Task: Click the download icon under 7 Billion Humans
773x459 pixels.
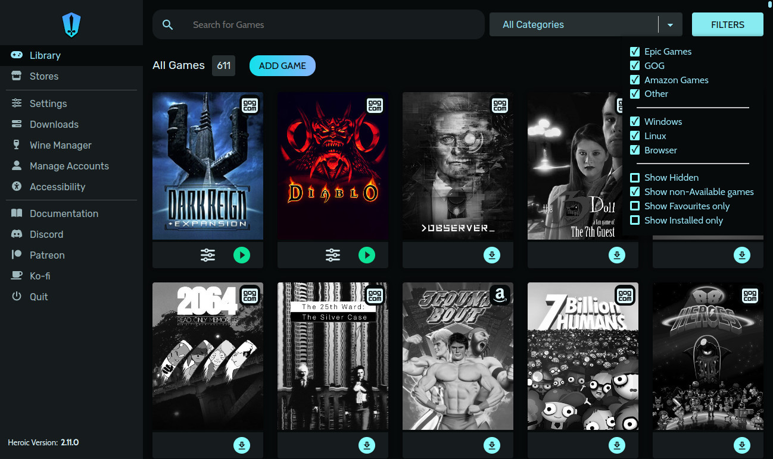Action: (616, 445)
